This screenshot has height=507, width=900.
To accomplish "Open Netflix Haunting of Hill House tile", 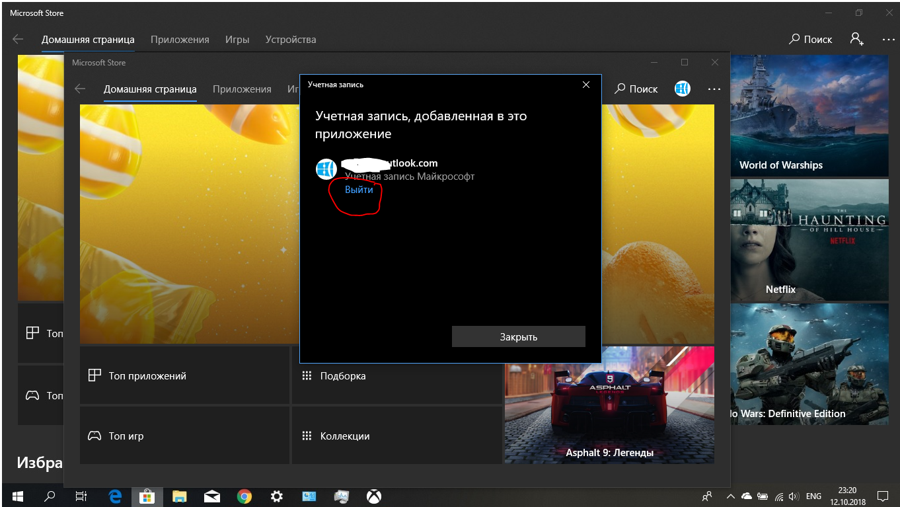I will pos(809,240).
